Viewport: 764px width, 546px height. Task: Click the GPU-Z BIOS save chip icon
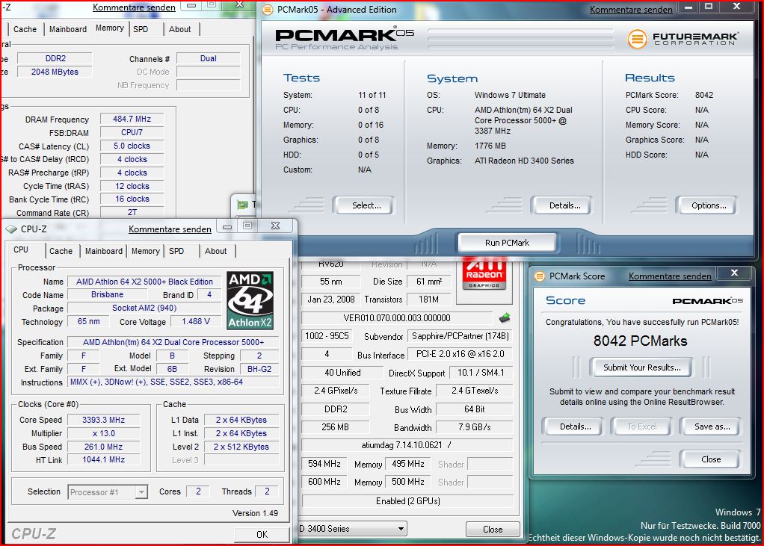pyautogui.click(x=505, y=318)
